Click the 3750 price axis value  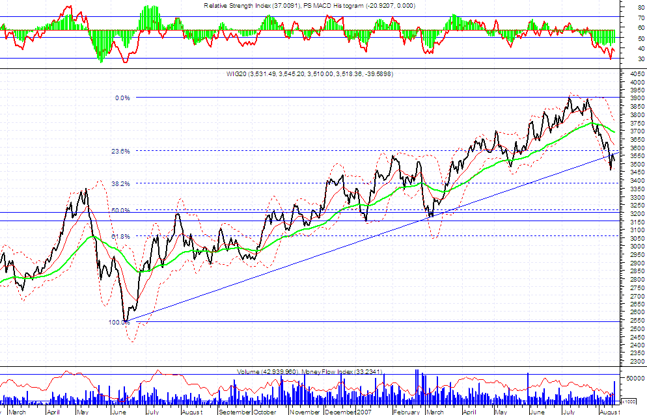[637, 123]
